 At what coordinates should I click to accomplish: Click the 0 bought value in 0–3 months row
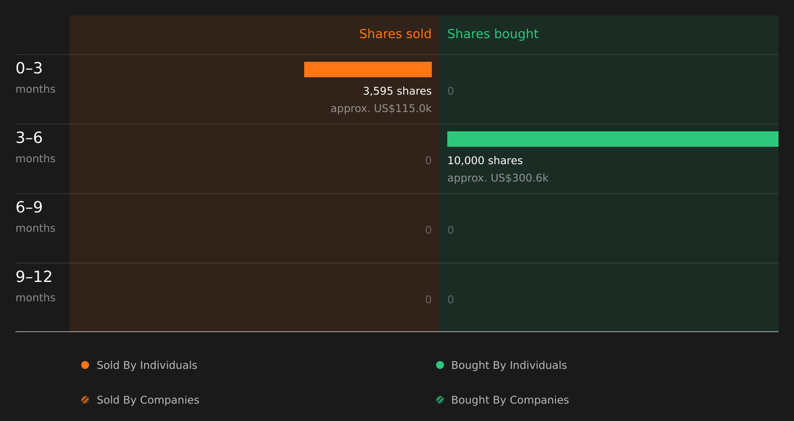tap(451, 91)
